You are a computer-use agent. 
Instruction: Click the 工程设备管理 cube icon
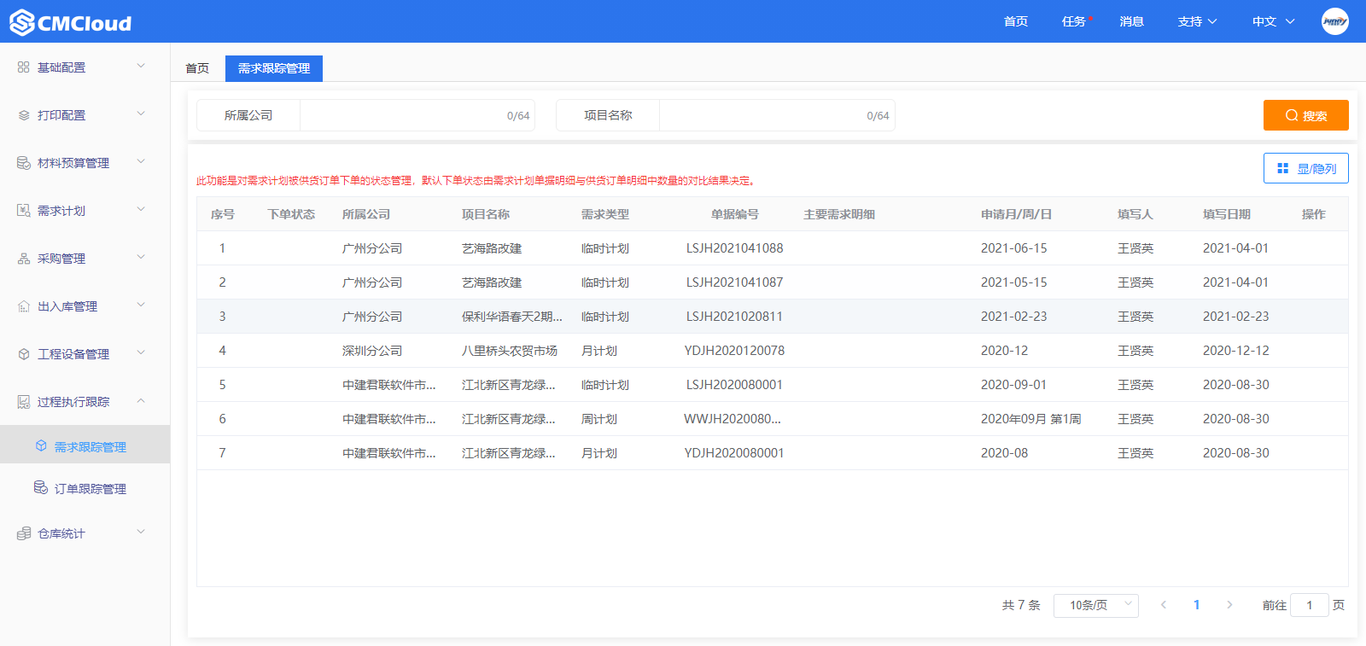click(24, 353)
